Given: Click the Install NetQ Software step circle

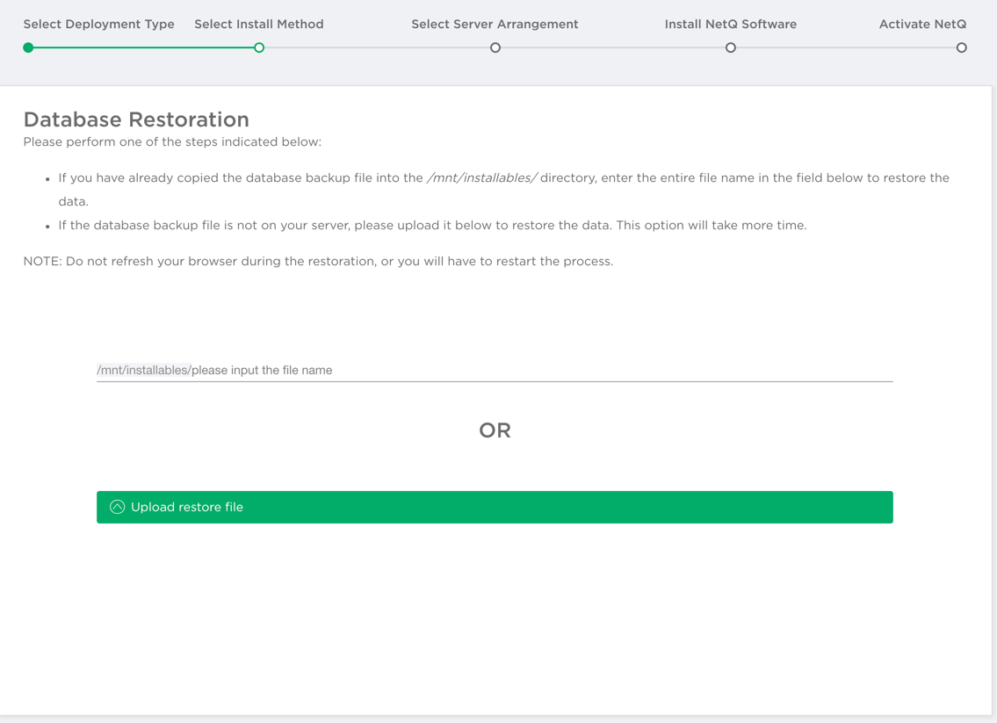Looking at the screenshot, I should [x=731, y=47].
